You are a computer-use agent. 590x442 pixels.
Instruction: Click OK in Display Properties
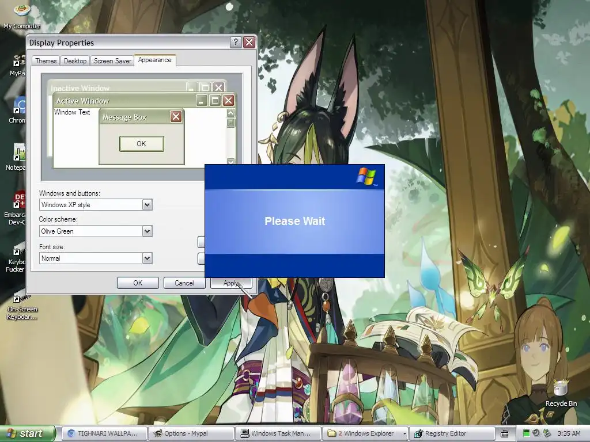coord(138,283)
